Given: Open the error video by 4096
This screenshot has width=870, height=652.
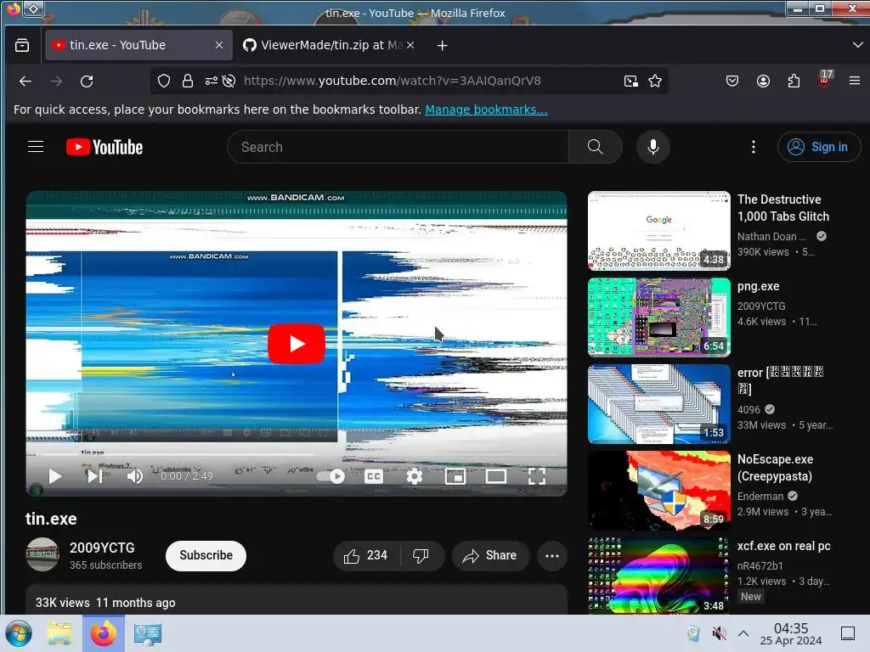Looking at the screenshot, I should click(659, 403).
